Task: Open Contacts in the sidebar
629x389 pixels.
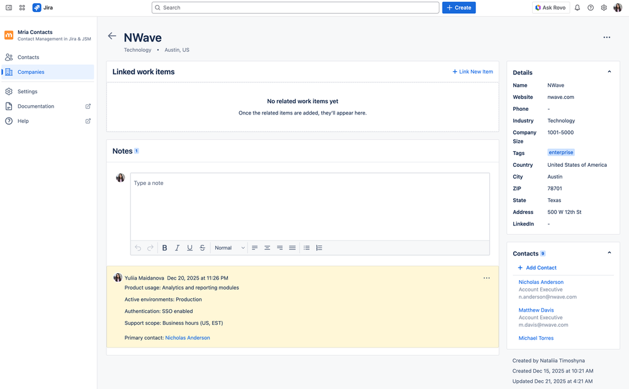Action: (48, 57)
